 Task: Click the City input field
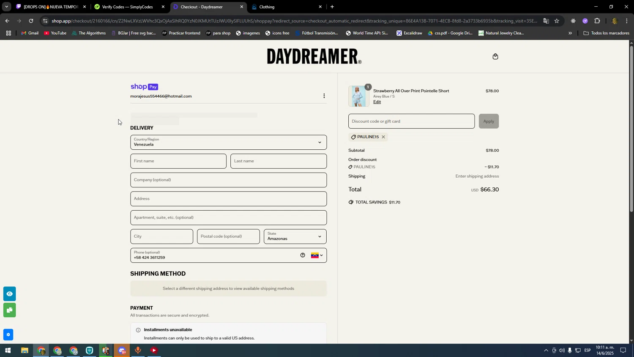[x=161, y=236]
